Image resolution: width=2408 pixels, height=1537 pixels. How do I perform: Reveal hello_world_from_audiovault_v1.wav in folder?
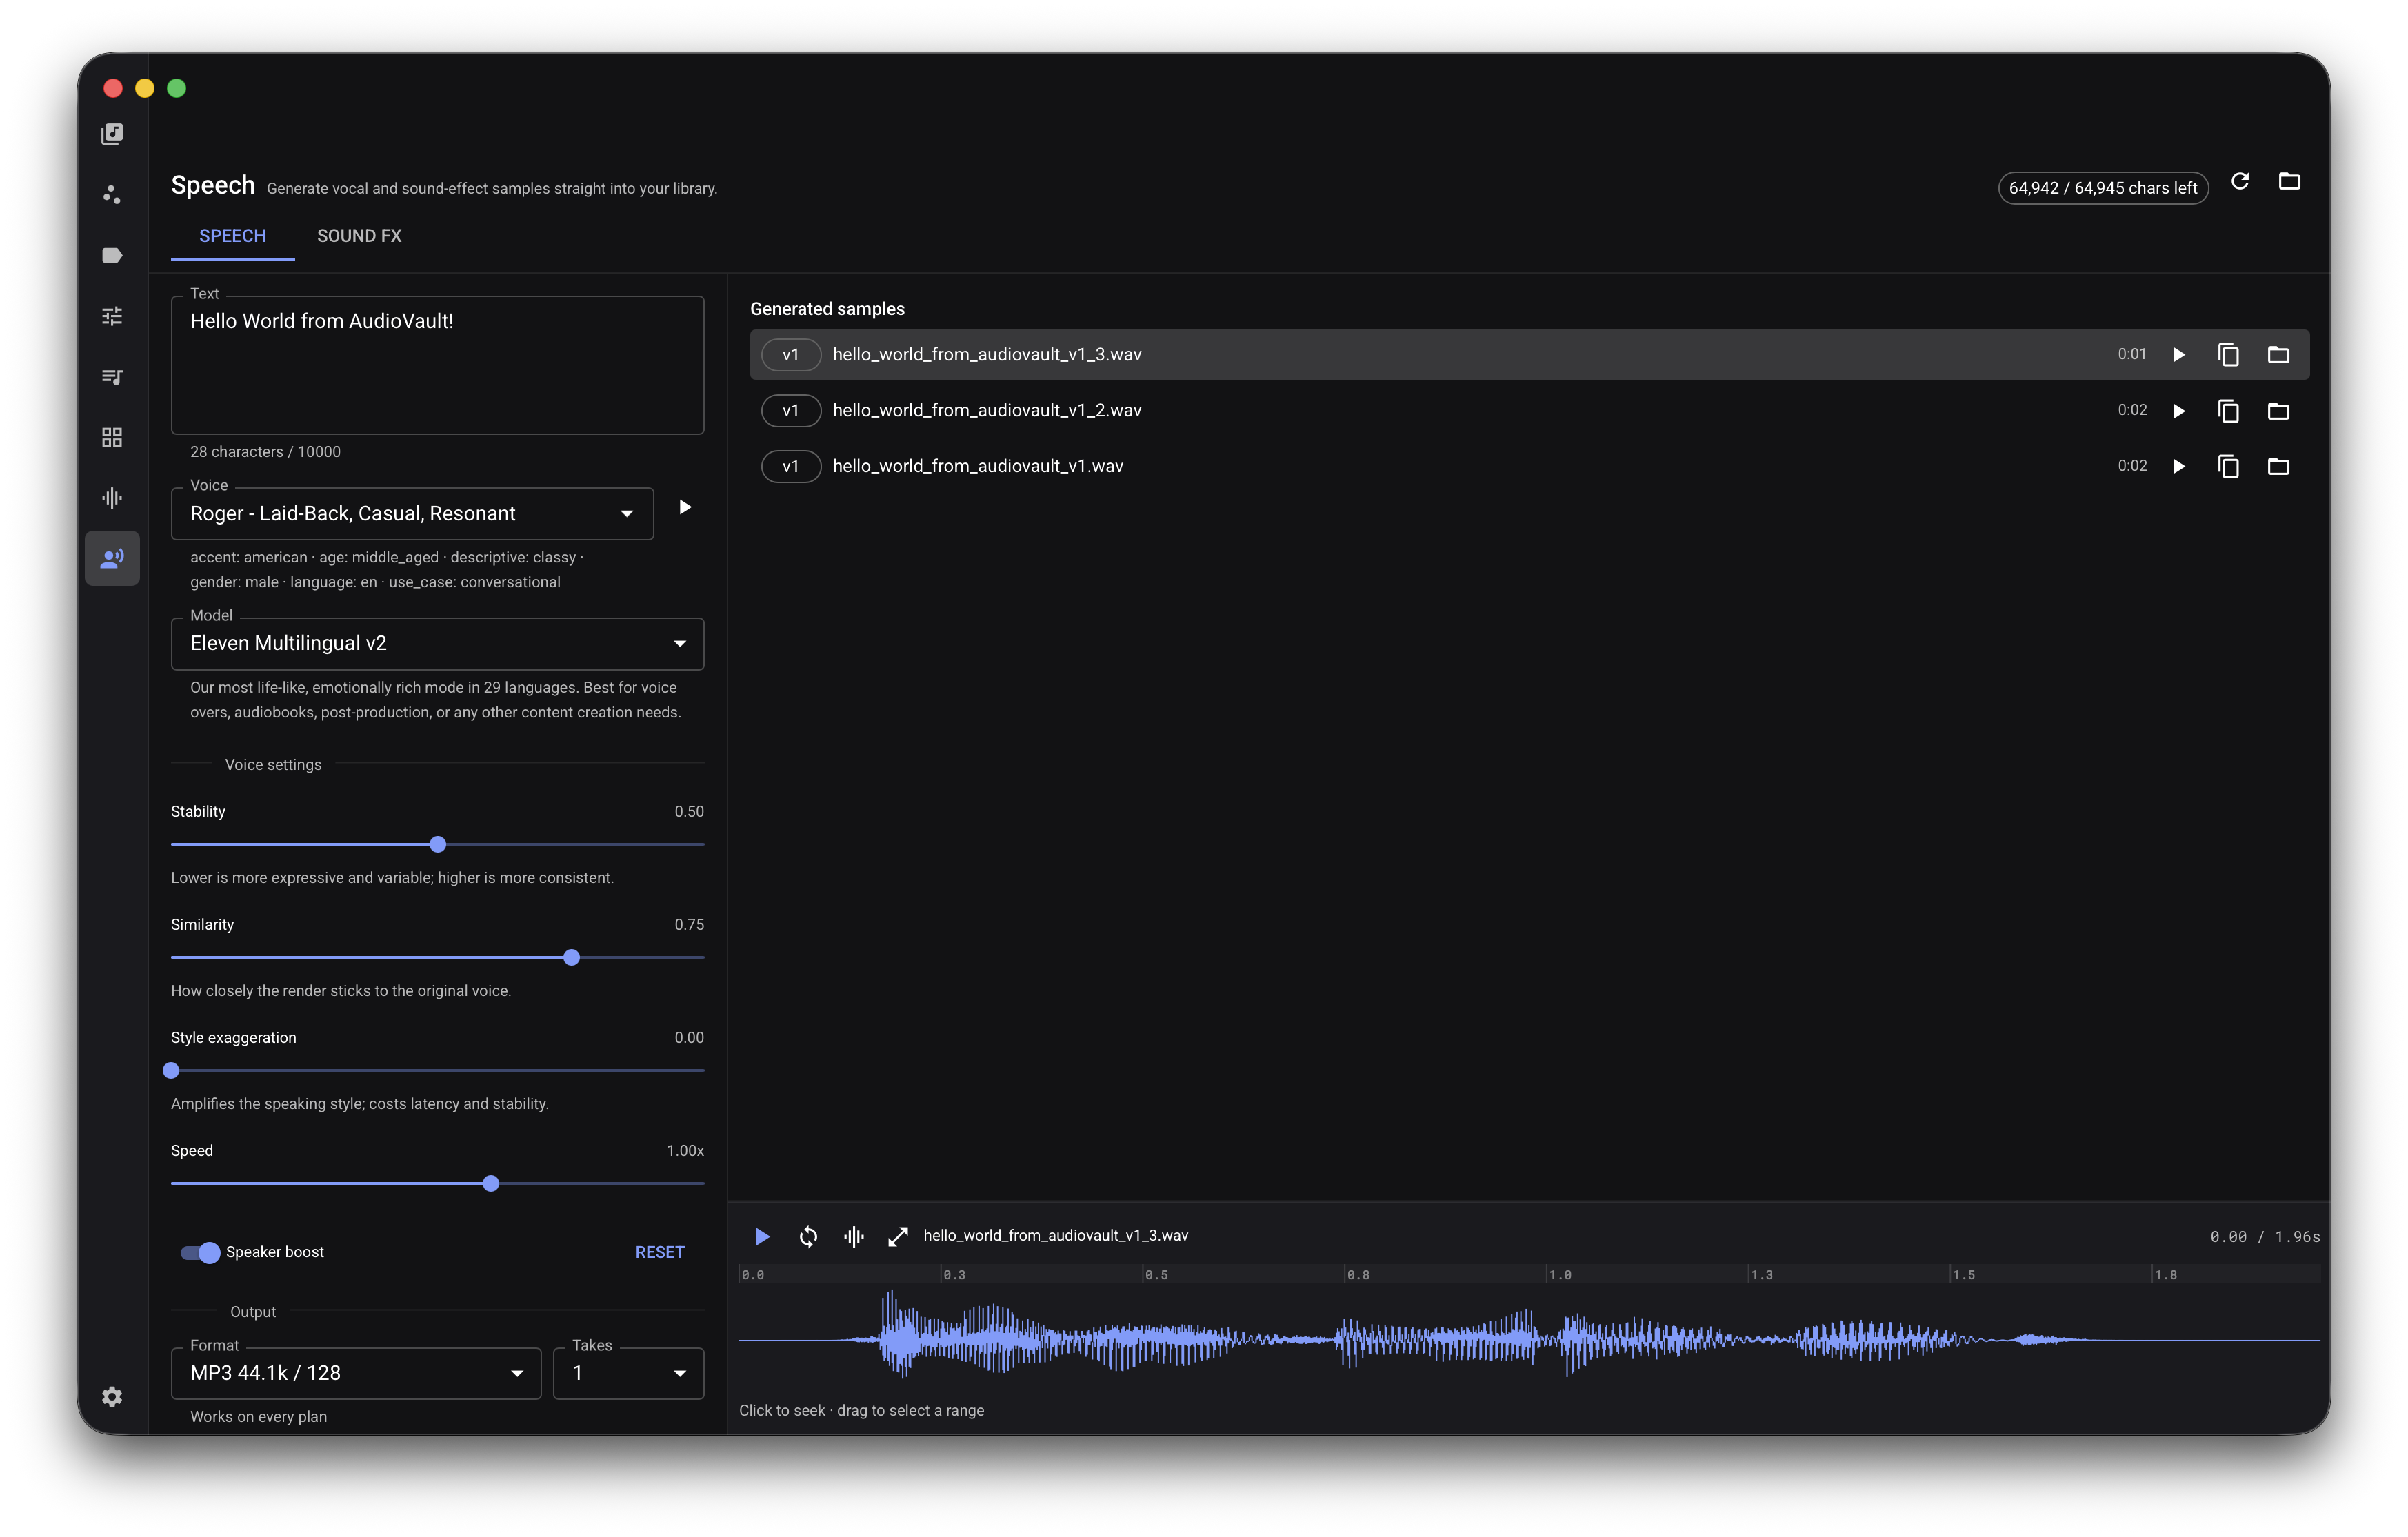pos(2278,467)
